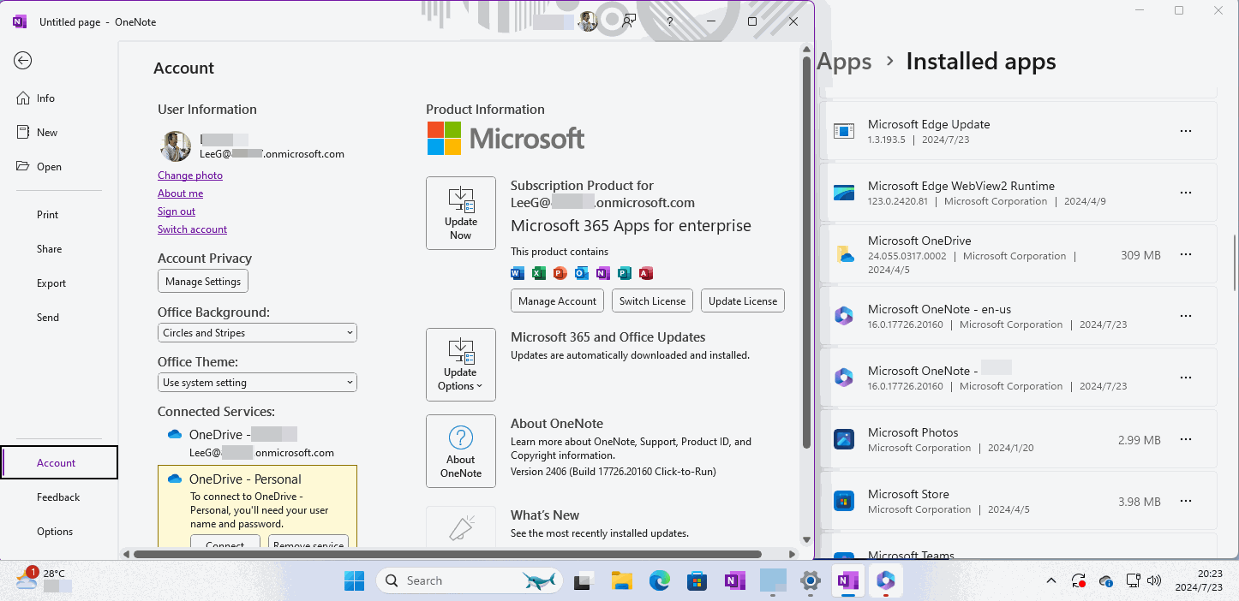
Task: Launch Microsoft Edge from the taskbar
Action: pyautogui.click(x=659, y=581)
